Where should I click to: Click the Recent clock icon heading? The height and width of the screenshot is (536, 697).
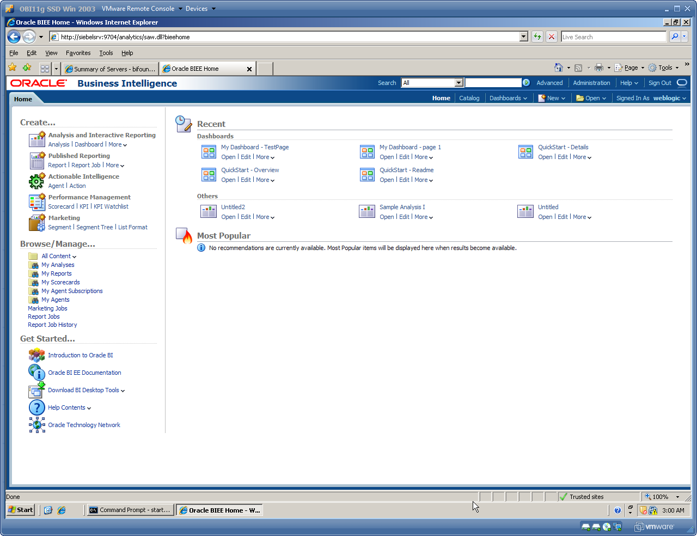pos(184,124)
